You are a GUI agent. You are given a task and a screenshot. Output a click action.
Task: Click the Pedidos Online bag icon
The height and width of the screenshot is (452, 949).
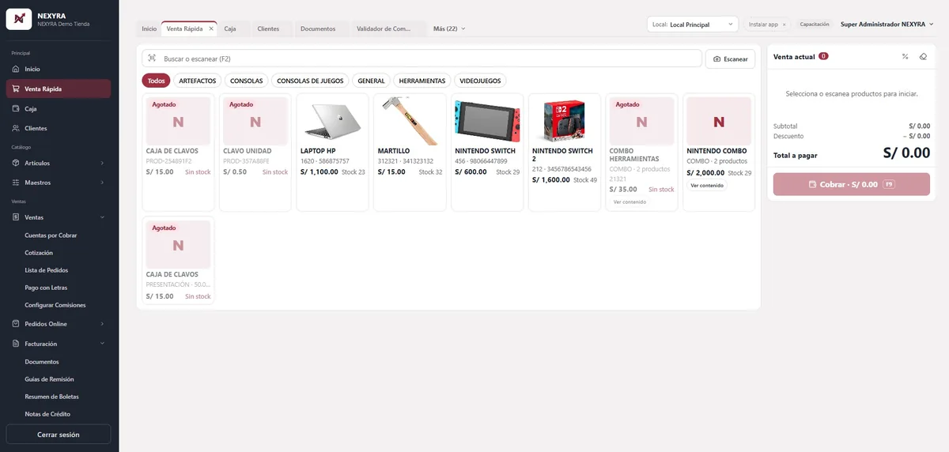pyautogui.click(x=16, y=324)
